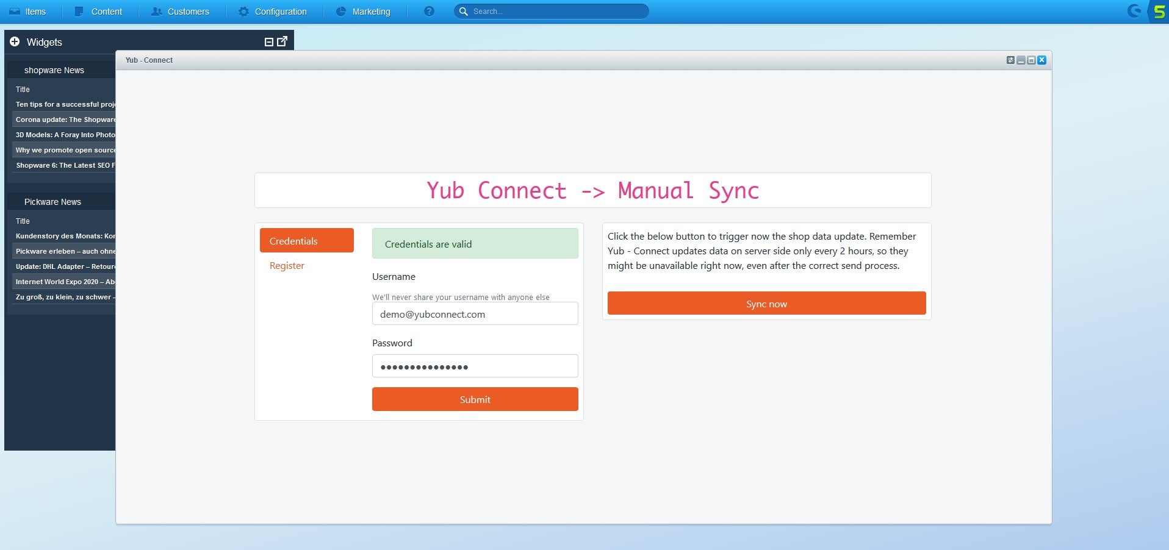Viewport: 1169px width, 550px height.
Task: Click the 'Yub Connect -> Manual Sync' heading
Action: (x=593, y=190)
